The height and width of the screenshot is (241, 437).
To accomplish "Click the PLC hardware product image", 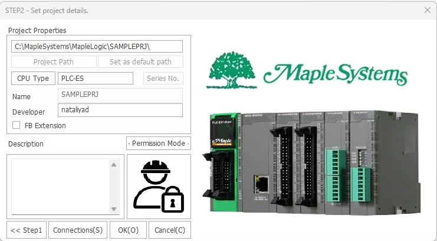I will (x=311, y=162).
